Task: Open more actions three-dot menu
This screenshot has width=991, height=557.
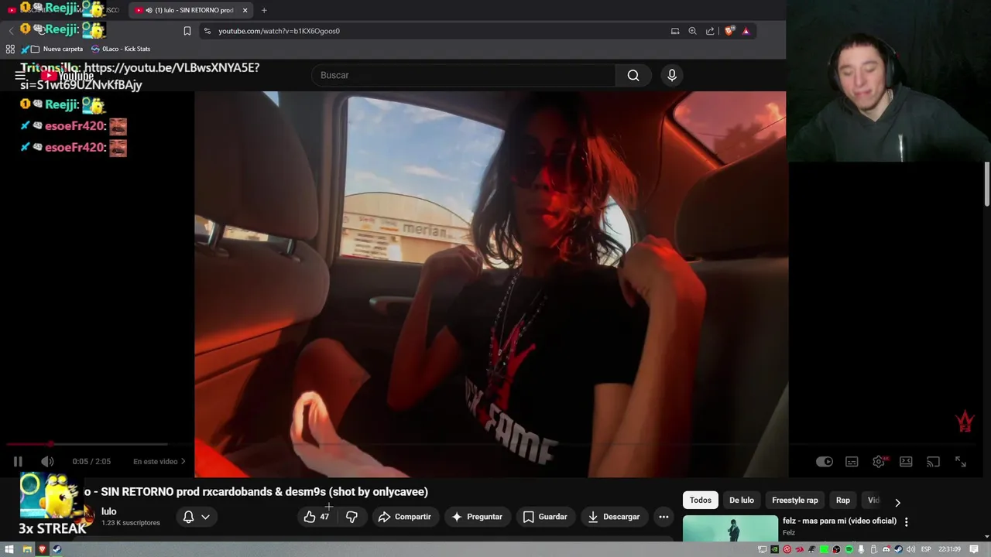Action: (664, 517)
